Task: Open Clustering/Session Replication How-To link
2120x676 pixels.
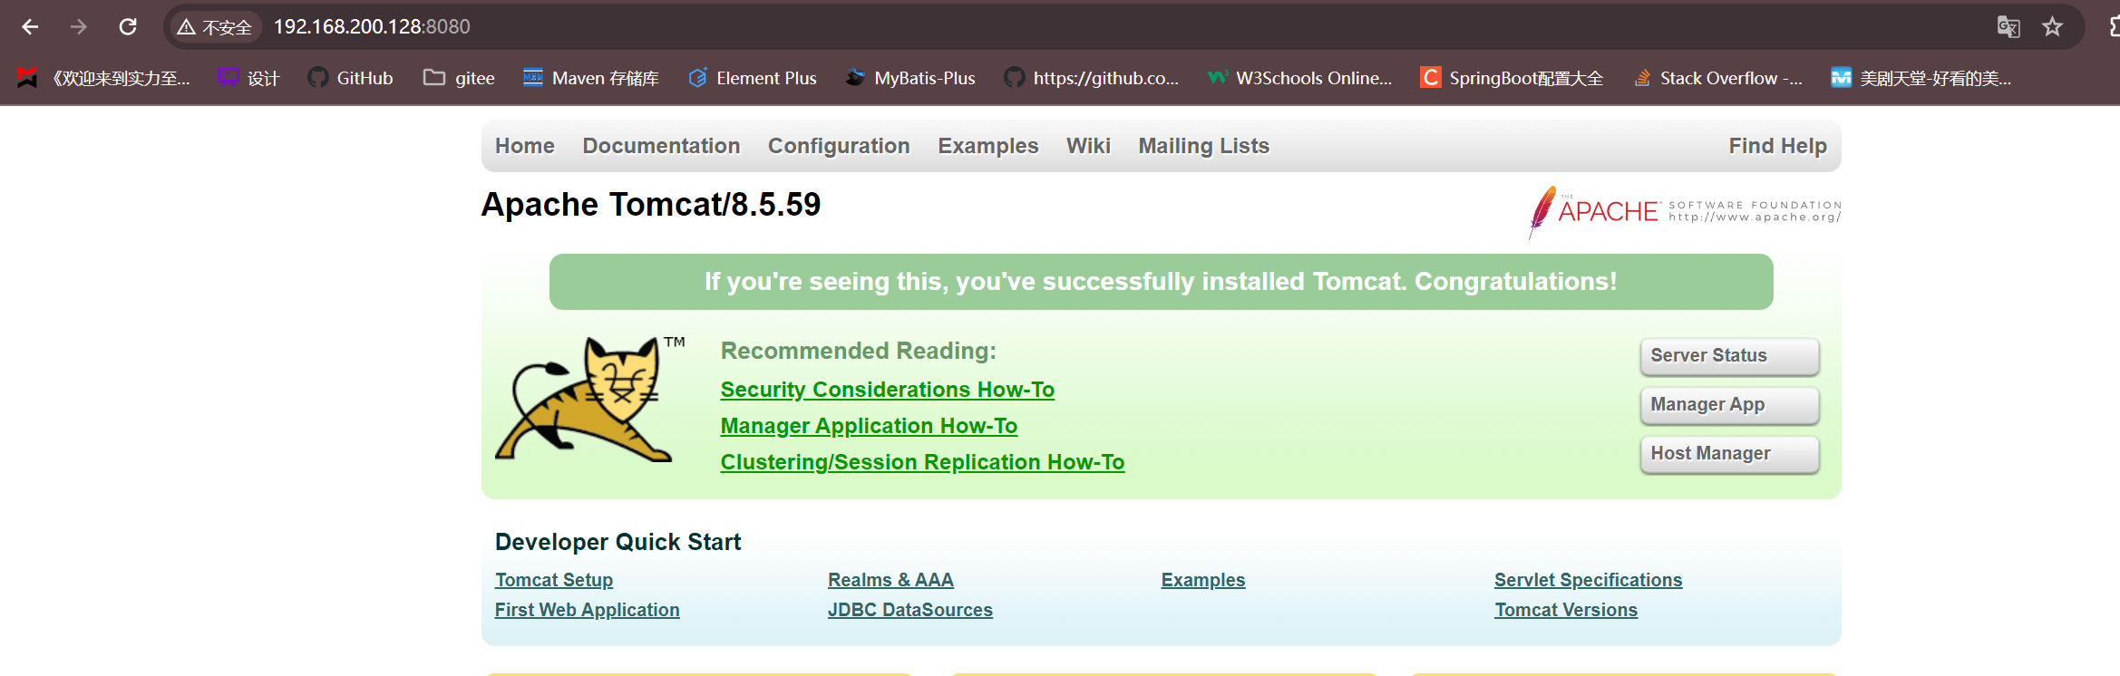Action: pyautogui.click(x=922, y=462)
